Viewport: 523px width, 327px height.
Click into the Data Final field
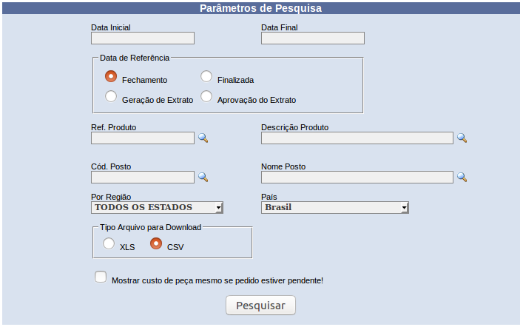point(313,38)
